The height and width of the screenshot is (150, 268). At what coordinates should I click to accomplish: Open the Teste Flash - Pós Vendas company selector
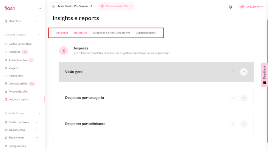pyautogui.click(x=72, y=6)
